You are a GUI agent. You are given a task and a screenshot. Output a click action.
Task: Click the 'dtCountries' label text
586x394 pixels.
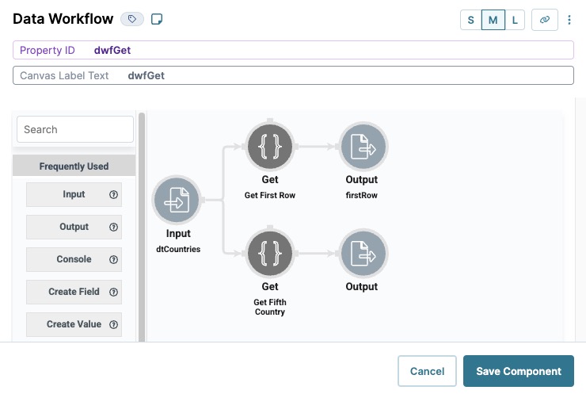coord(178,249)
